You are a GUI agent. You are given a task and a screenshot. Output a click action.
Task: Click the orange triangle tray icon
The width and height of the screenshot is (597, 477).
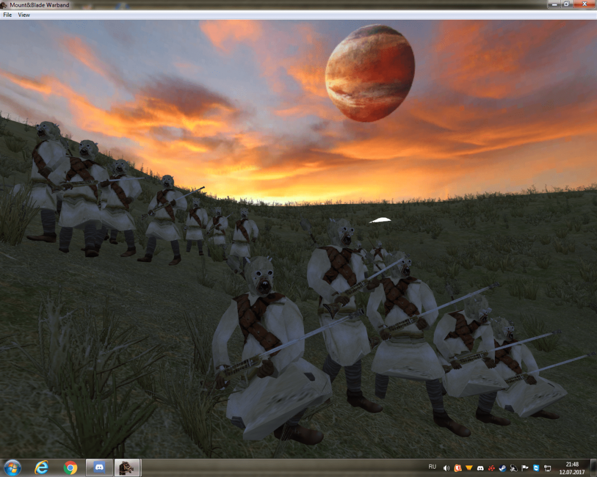469,468
